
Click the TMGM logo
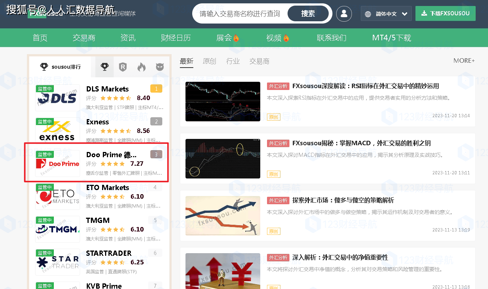coord(58,229)
